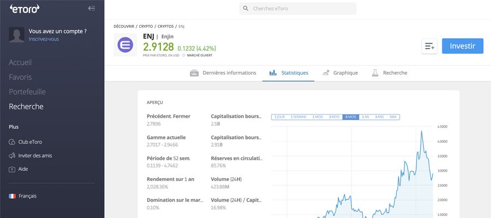Click the Dernières informations newspaper icon
491x218 pixels.
[x=194, y=73]
